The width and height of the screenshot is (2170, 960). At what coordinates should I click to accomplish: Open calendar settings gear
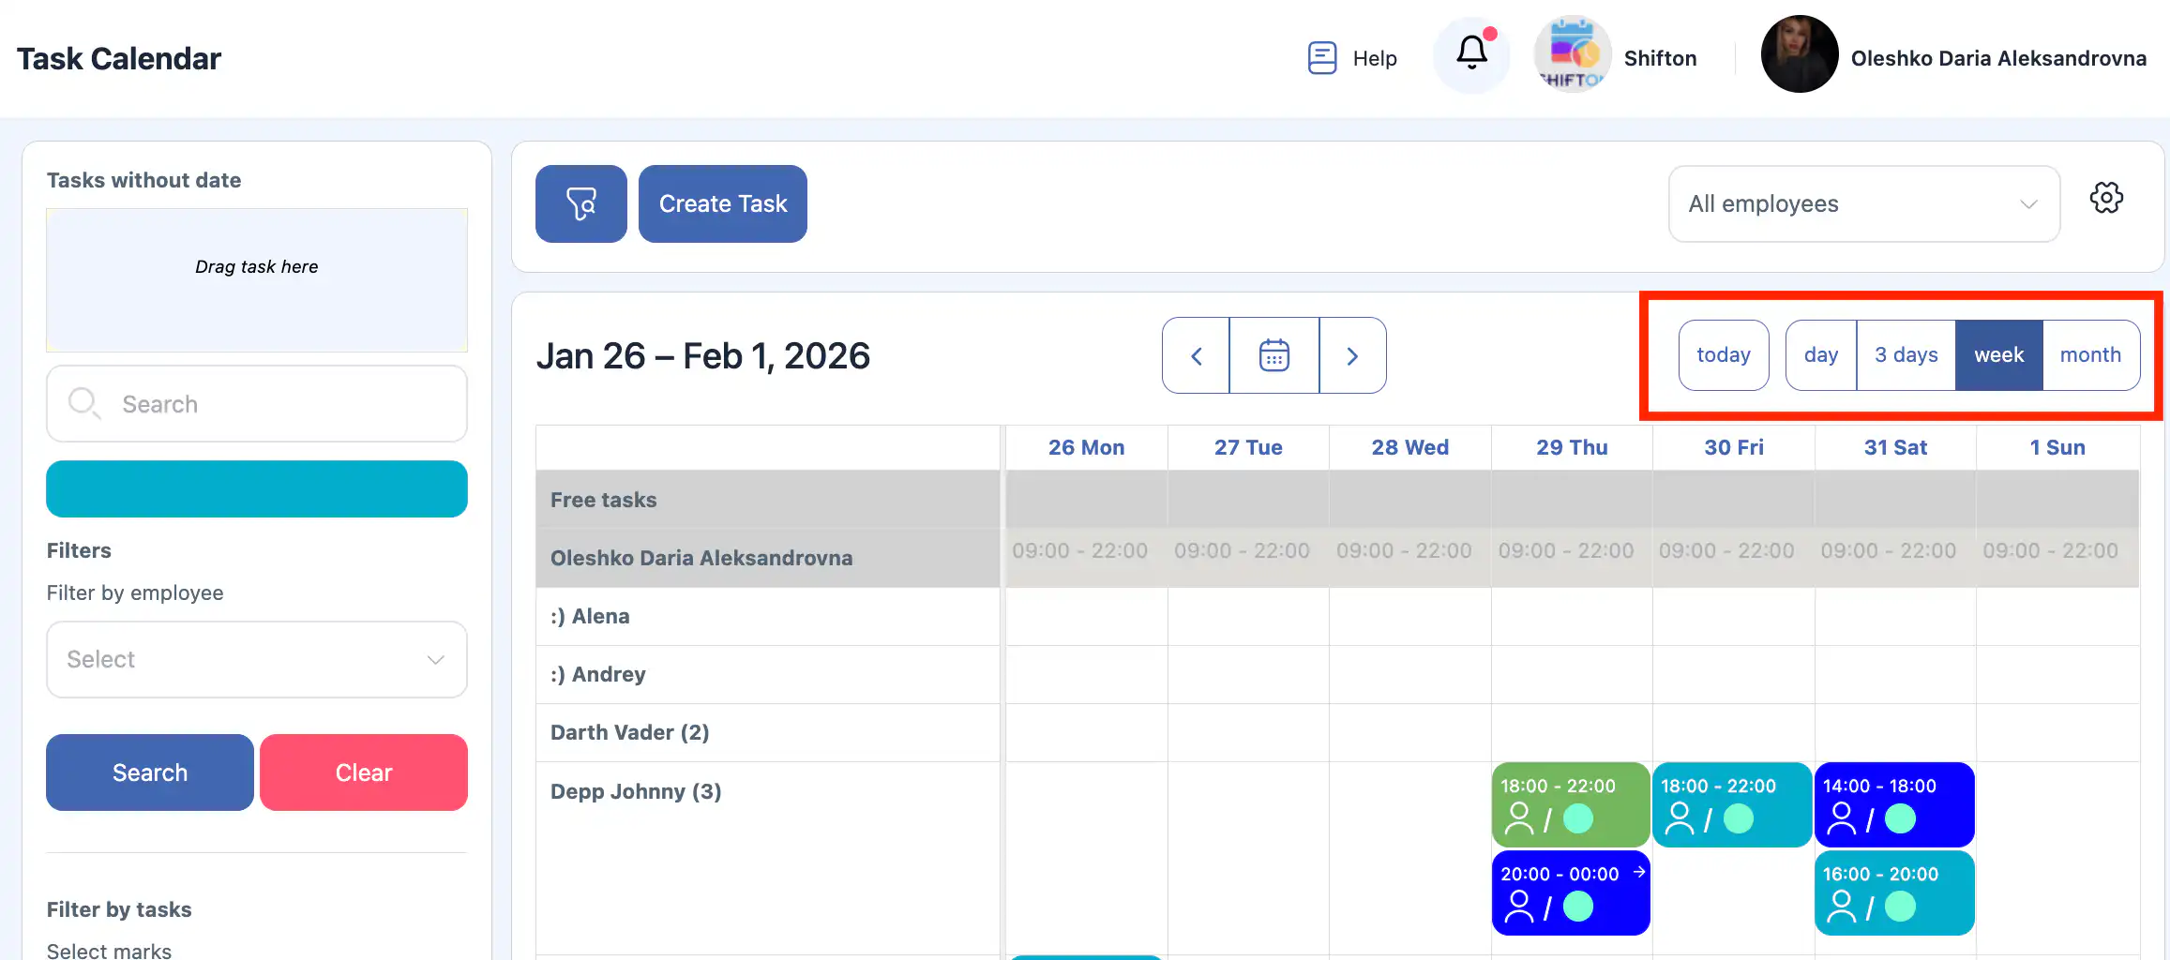pyautogui.click(x=2106, y=198)
